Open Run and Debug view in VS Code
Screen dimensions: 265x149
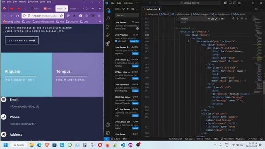coord(108,35)
